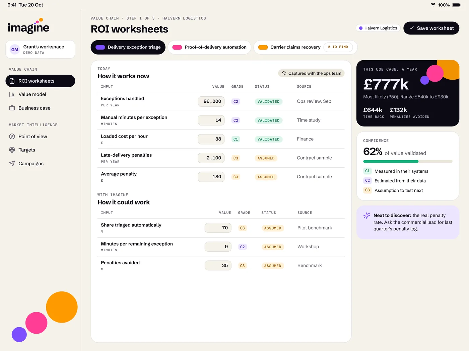
Task: Open ROI worksheets document icon in sidebar
Action: pyautogui.click(x=12, y=81)
